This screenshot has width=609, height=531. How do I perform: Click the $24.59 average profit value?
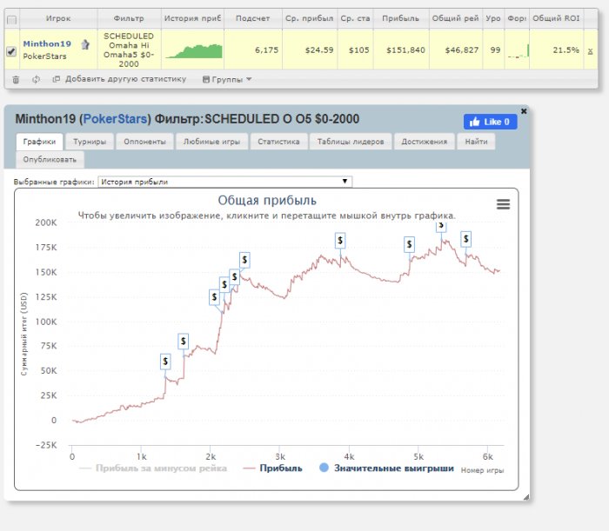pyautogui.click(x=319, y=50)
